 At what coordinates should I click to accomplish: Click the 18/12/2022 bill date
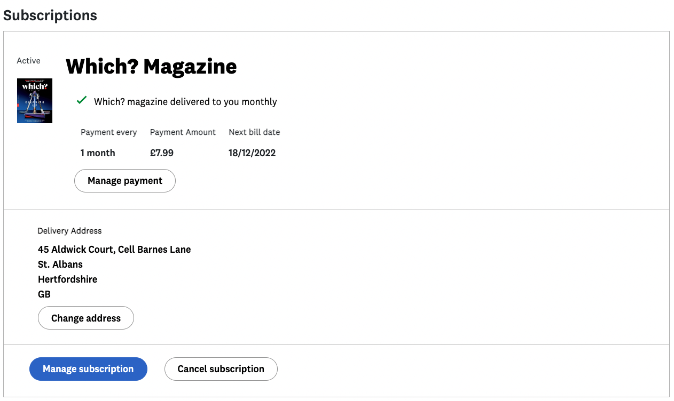[x=252, y=153]
